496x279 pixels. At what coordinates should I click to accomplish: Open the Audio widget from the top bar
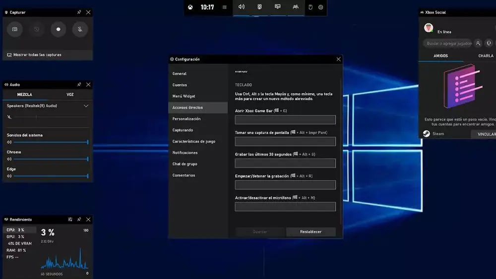(x=242, y=7)
